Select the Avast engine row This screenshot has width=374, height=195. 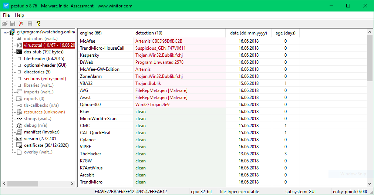click(x=222, y=97)
